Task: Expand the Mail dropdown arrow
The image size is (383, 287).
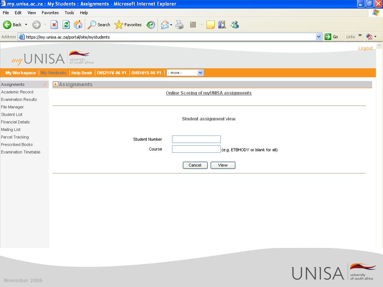Action: [x=171, y=25]
